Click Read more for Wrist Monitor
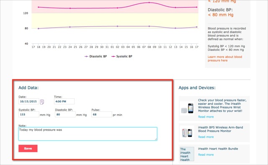The width and height of the screenshot is (268, 165). coord(206,117)
